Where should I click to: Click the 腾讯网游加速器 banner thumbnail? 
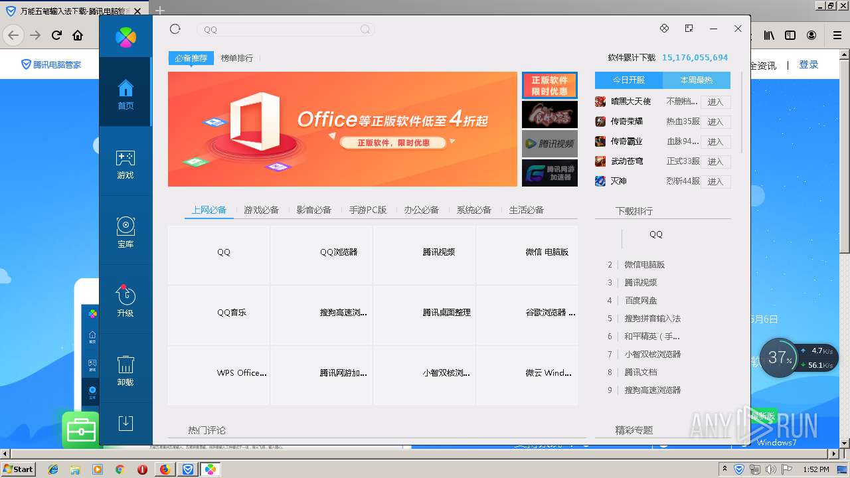(550, 173)
